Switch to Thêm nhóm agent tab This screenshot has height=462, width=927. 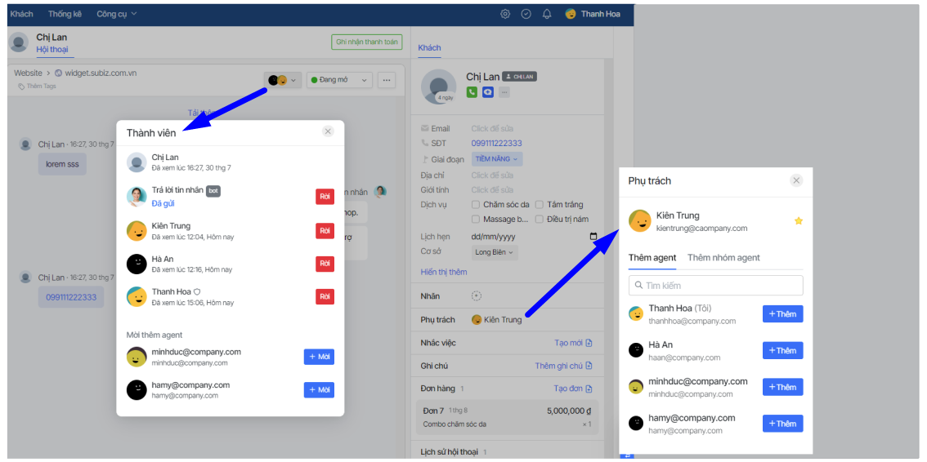(723, 258)
